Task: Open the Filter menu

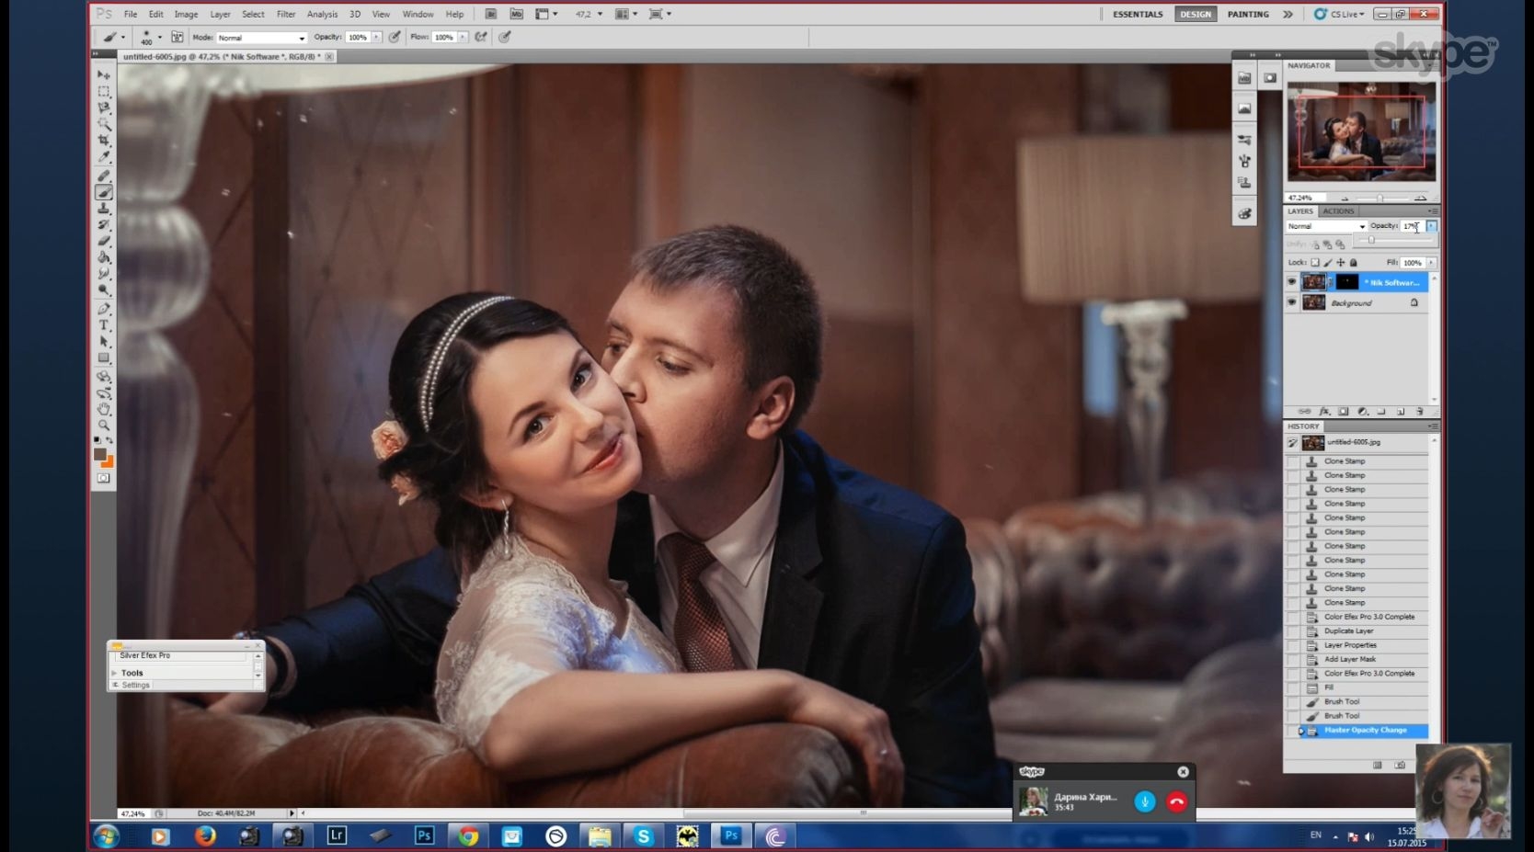Action: coord(286,14)
